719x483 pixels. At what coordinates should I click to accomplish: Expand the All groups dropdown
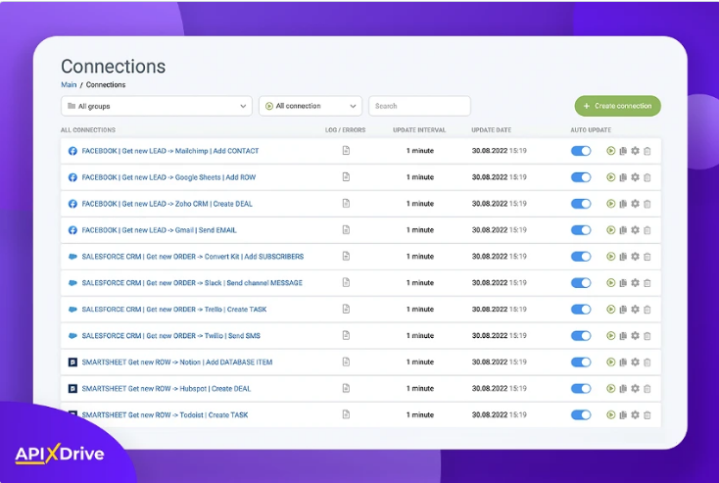click(x=157, y=106)
